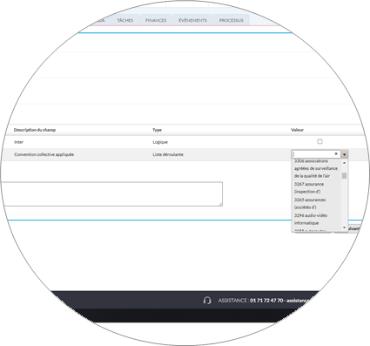This screenshot has width=370, height=346.
Task: Tick the Inter checkbox
Action: tap(320, 141)
